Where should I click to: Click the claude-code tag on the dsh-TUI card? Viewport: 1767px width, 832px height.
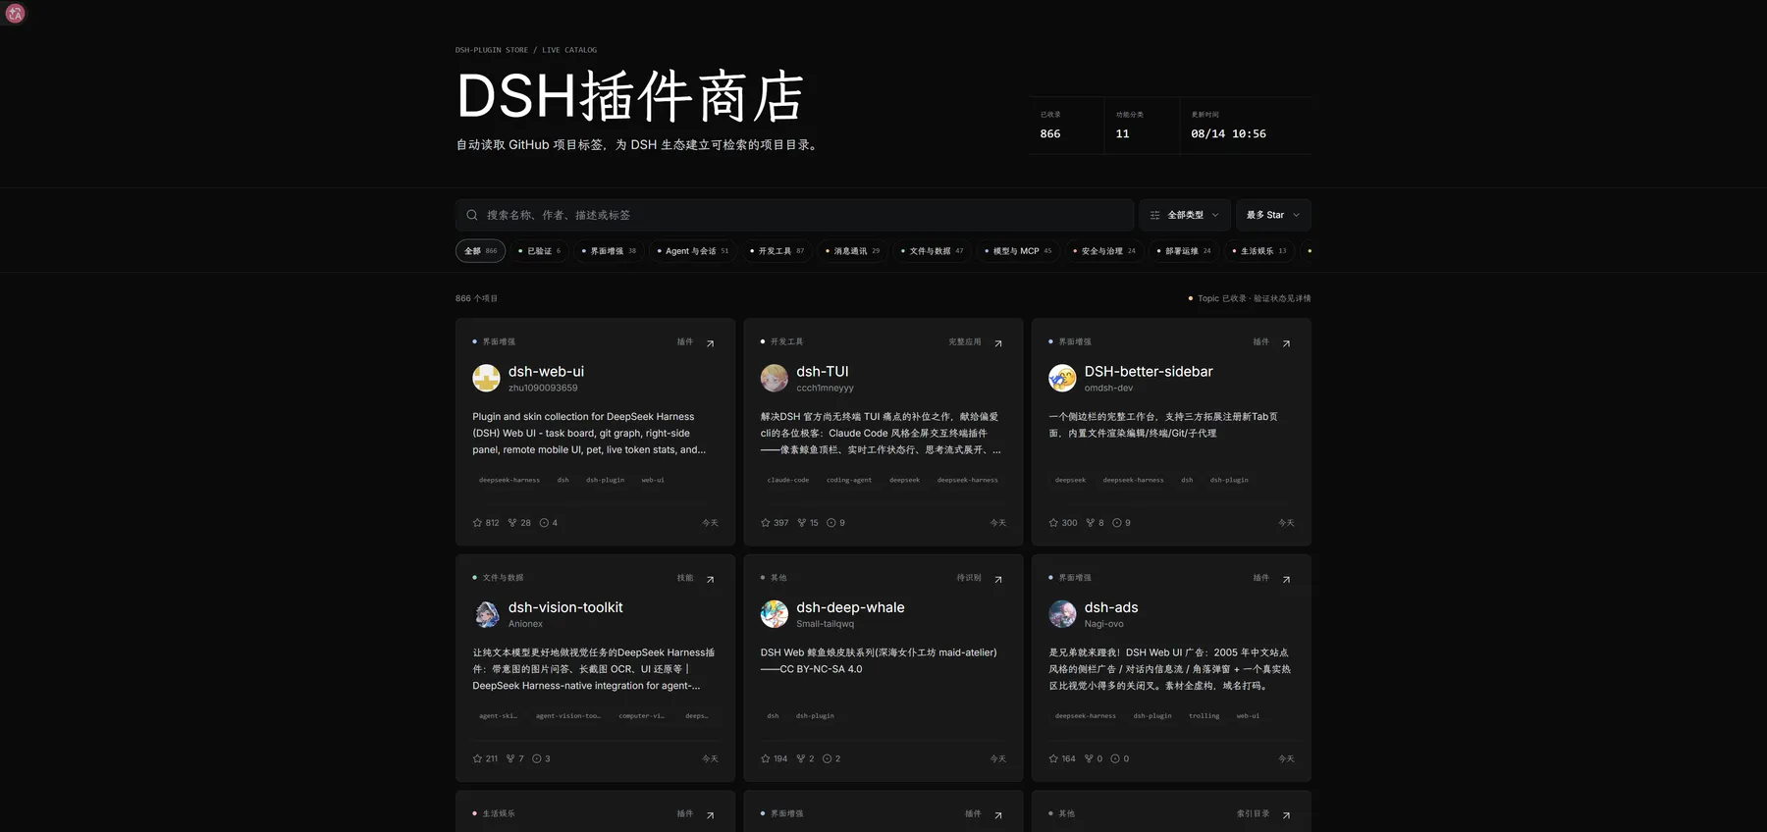pos(788,480)
